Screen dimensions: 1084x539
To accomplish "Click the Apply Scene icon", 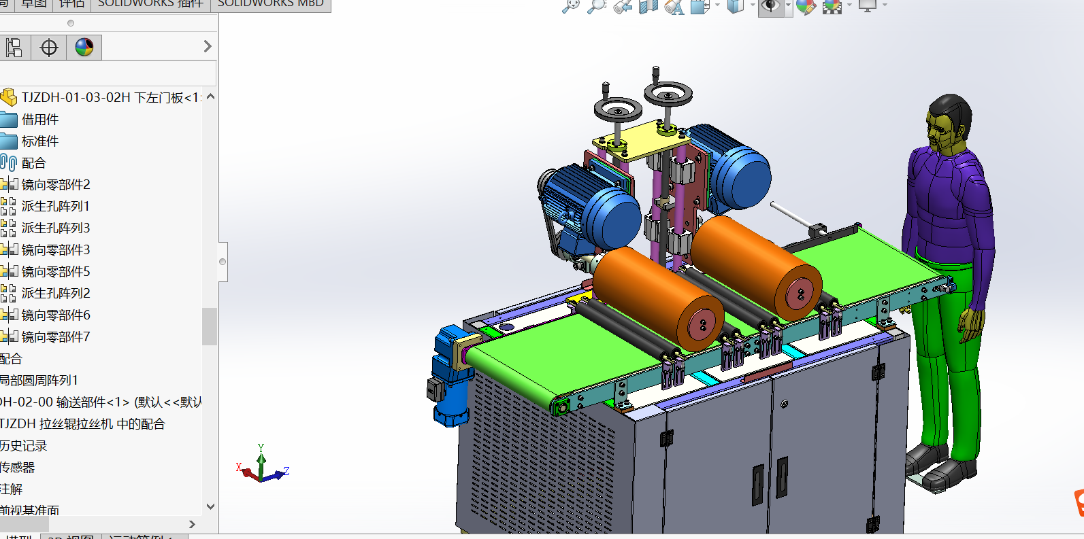I will click(832, 7).
